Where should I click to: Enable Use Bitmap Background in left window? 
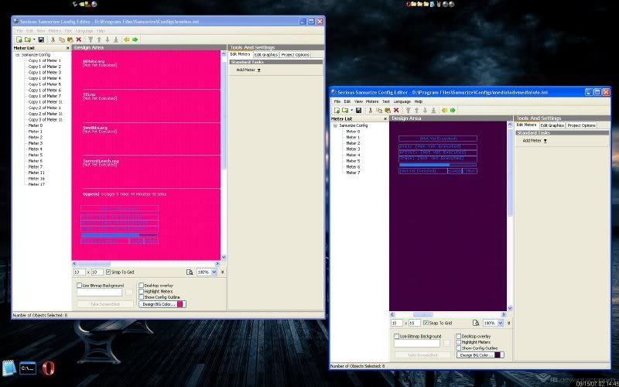tap(79, 285)
